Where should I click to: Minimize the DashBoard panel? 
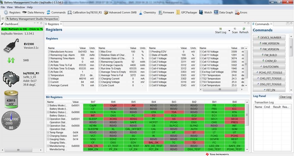pyautogui.click(x=38, y=23)
